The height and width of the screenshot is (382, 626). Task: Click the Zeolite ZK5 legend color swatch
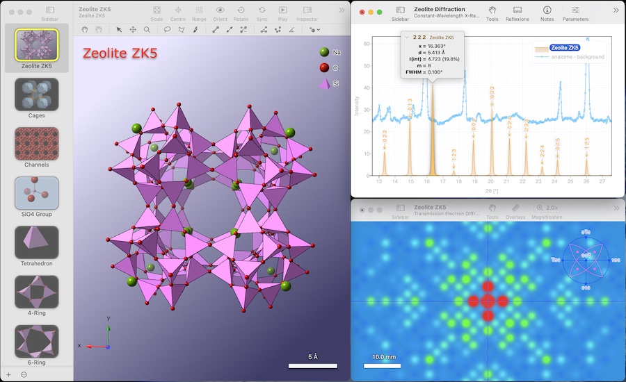541,49
